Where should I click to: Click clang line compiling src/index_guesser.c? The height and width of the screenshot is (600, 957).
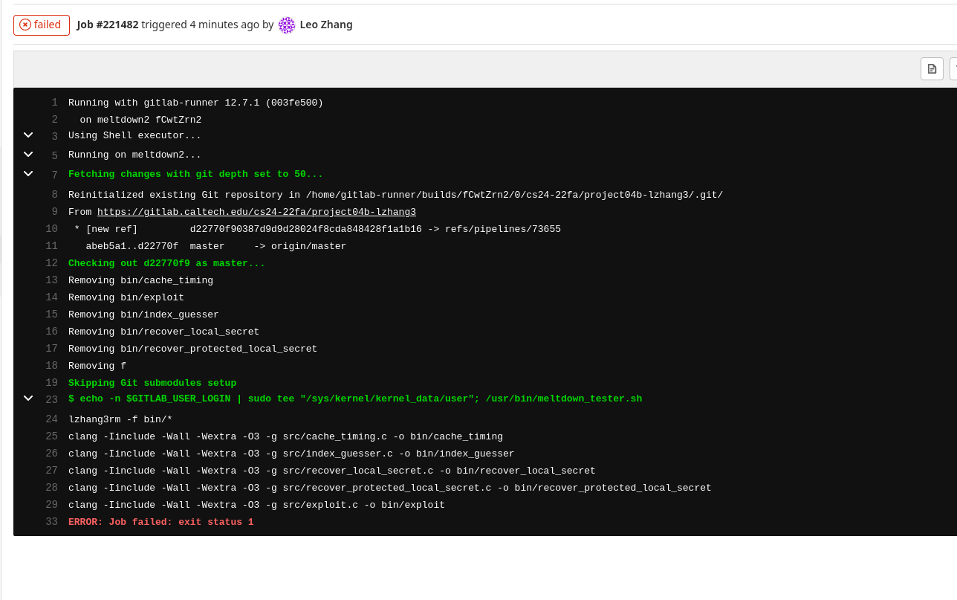[x=291, y=454]
